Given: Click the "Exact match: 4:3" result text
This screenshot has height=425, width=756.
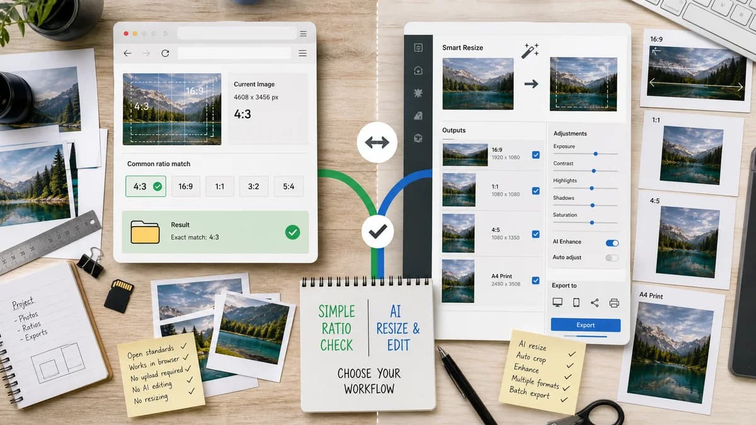Looking at the screenshot, I should click(195, 237).
